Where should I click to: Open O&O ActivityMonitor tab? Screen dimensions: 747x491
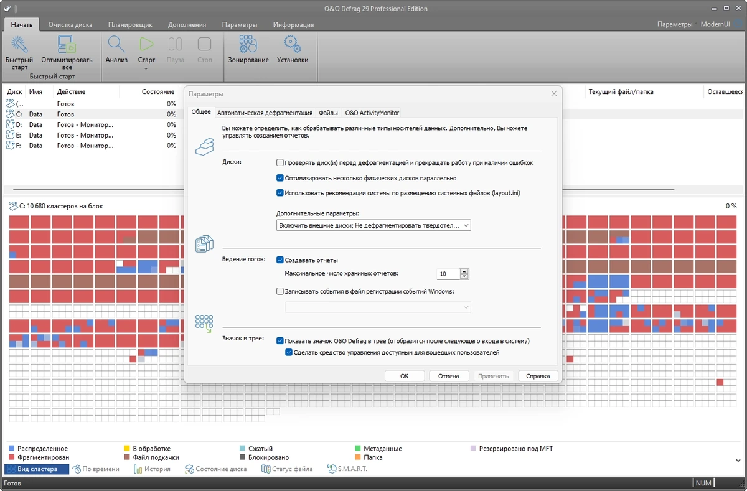pyautogui.click(x=372, y=113)
